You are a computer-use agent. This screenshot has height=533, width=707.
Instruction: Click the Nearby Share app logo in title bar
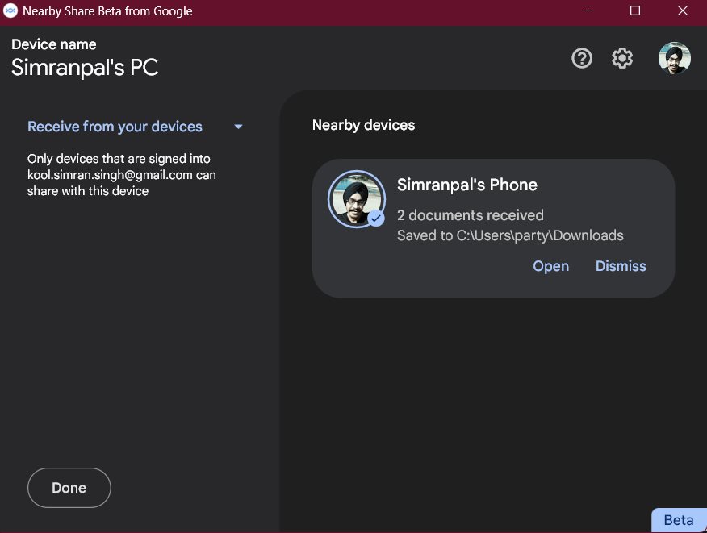coord(10,10)
